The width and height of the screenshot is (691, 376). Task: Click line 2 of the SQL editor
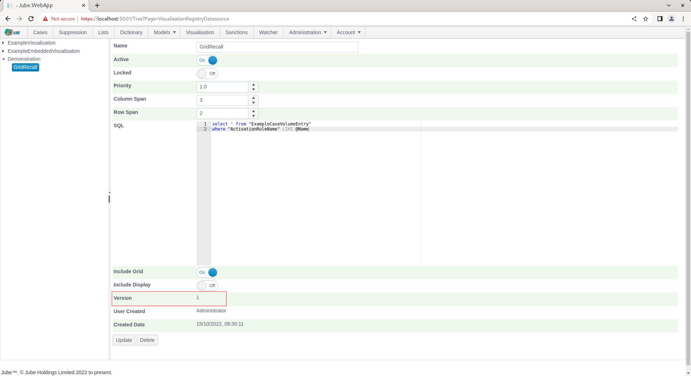(444, 129)
